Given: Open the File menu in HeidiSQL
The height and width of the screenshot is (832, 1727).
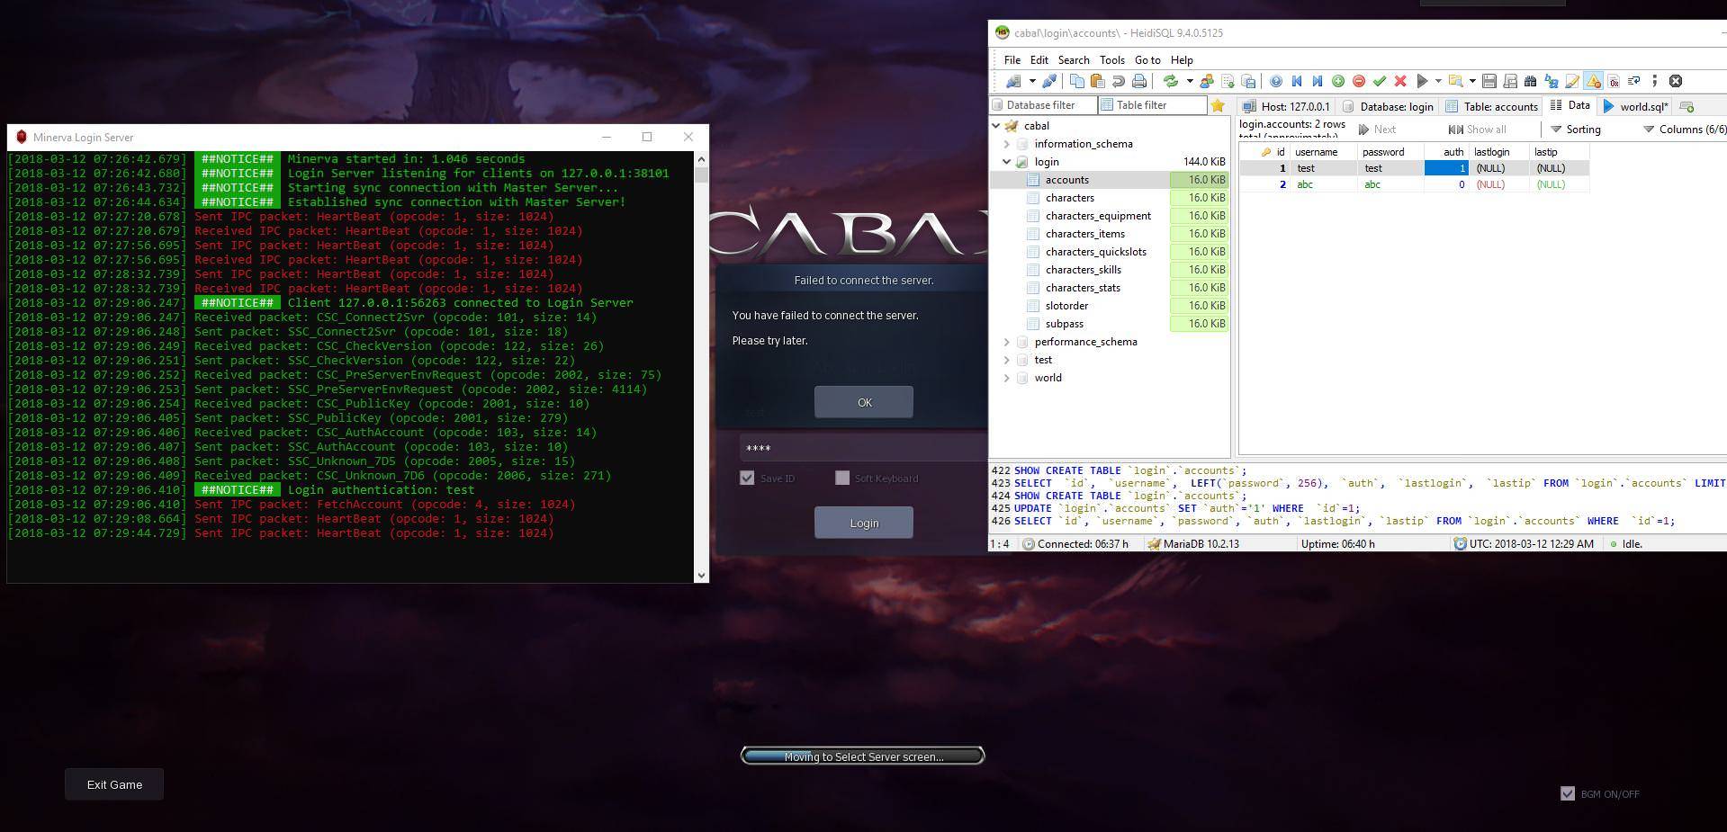Looking at the screenshot, I should (x=1012, y=60).
